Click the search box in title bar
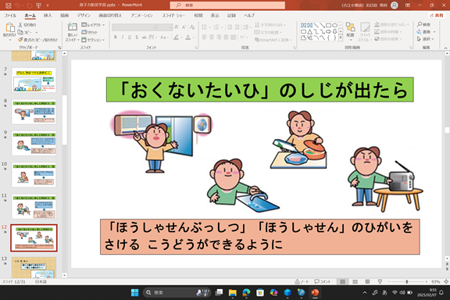 (x=227, y=5)
